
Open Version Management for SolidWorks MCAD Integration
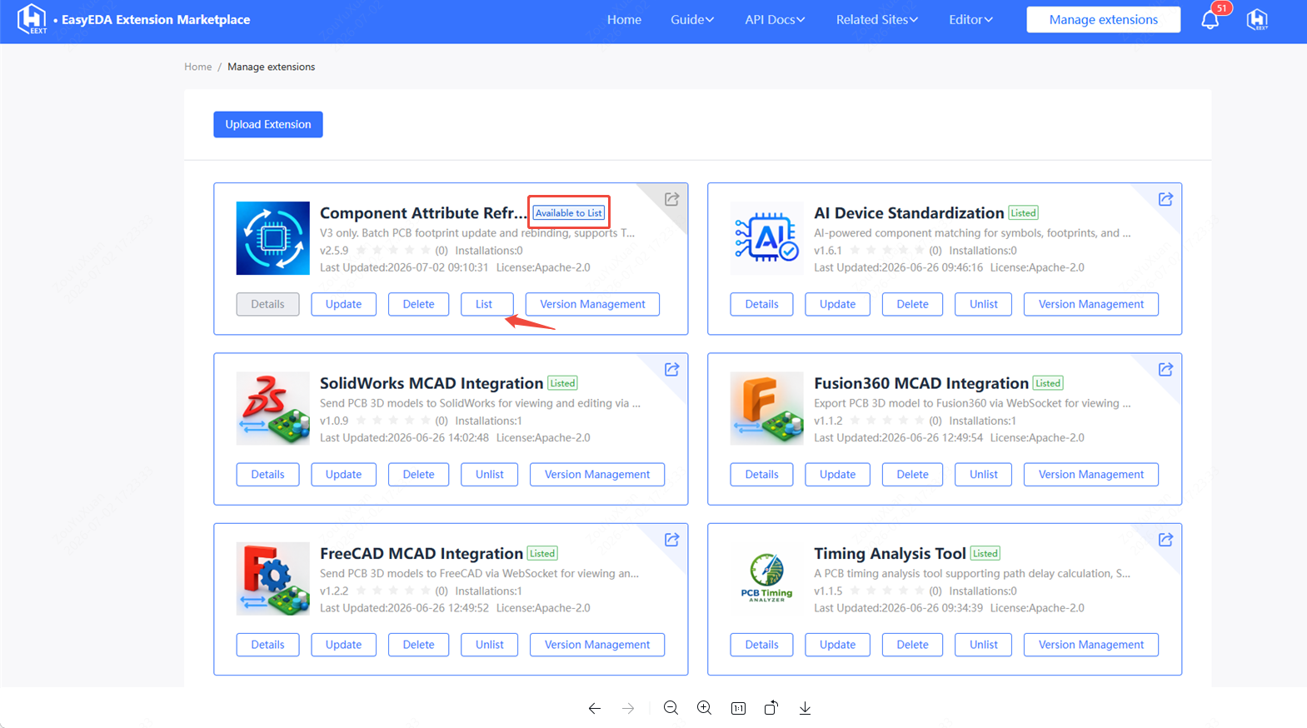pyautogui.click(x=596, y=474)
